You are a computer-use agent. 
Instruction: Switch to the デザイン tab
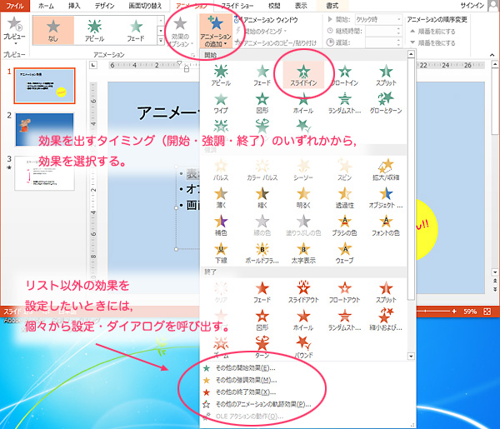click(104, 6)
